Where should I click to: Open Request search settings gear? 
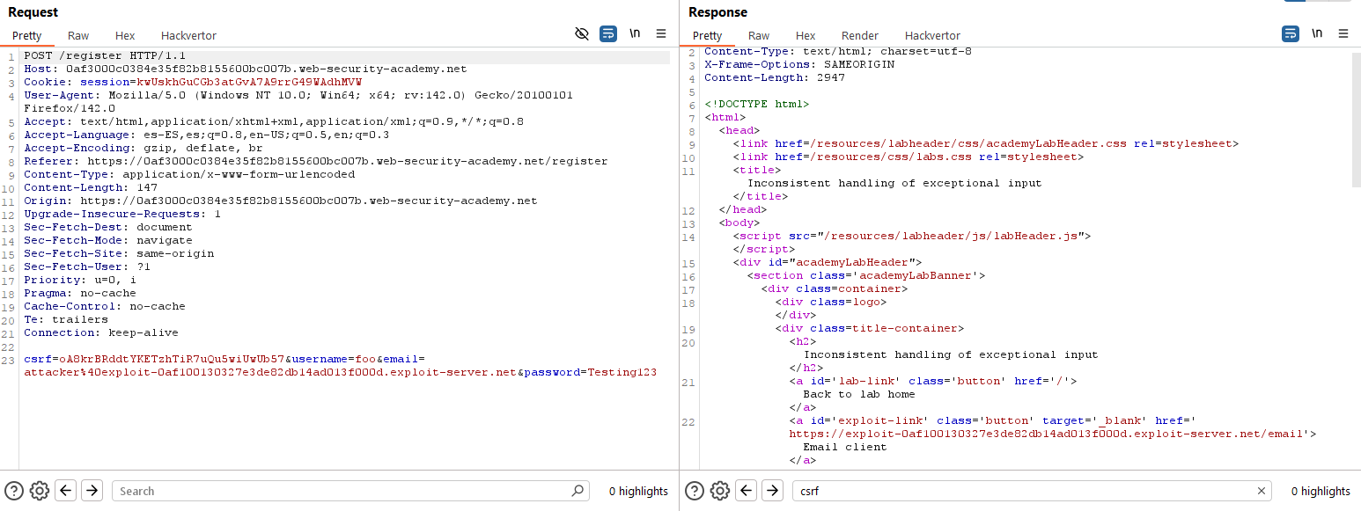pos(39,491)
